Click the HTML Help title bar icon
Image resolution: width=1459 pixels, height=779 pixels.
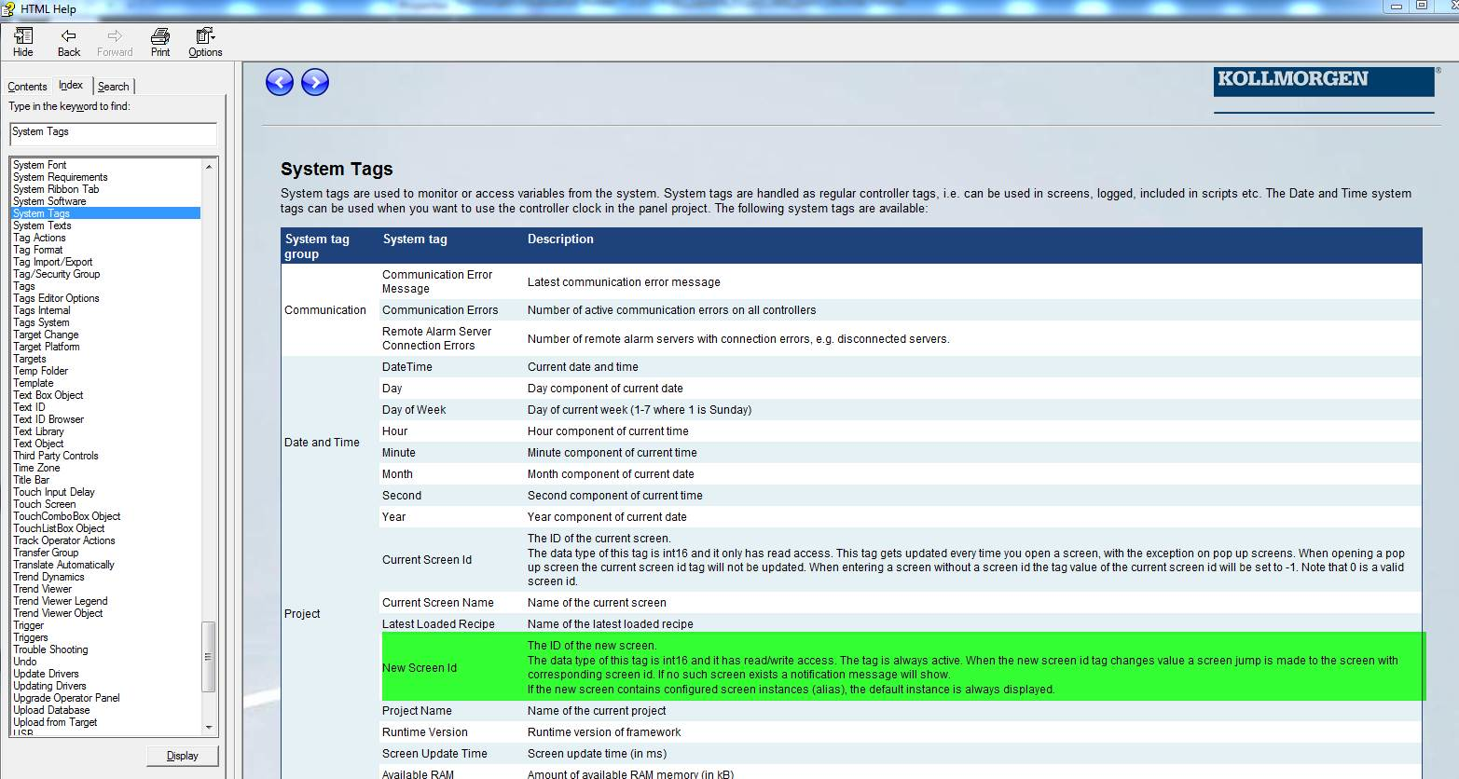8,8
